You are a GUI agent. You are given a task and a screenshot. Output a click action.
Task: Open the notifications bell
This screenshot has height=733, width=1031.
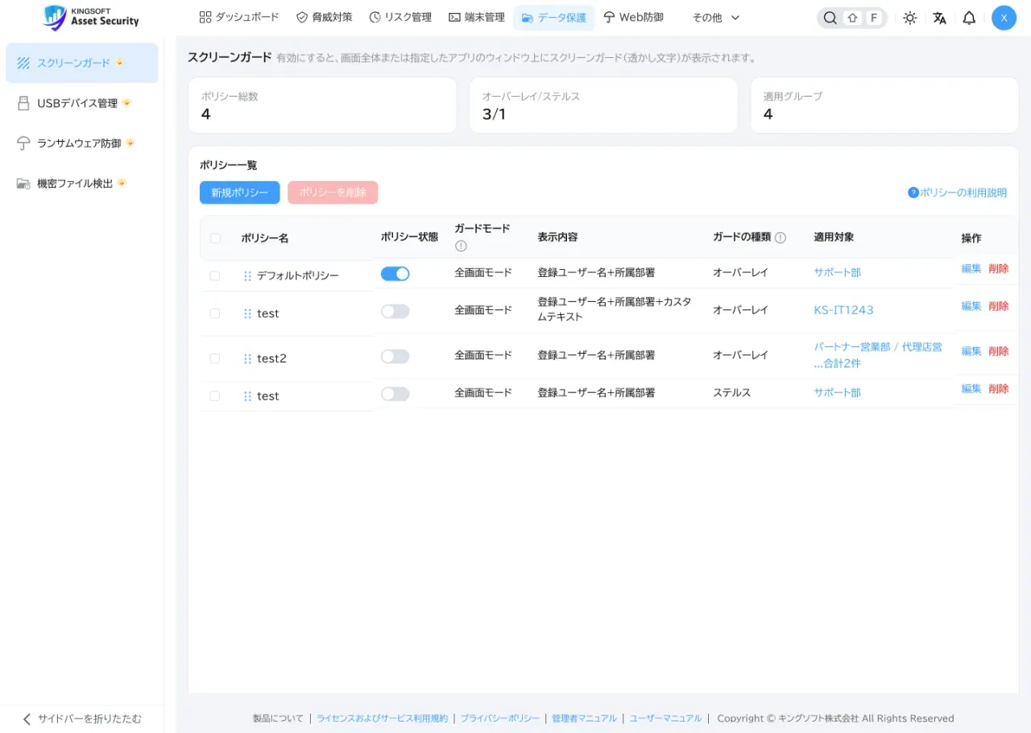(x=969, y=18)
